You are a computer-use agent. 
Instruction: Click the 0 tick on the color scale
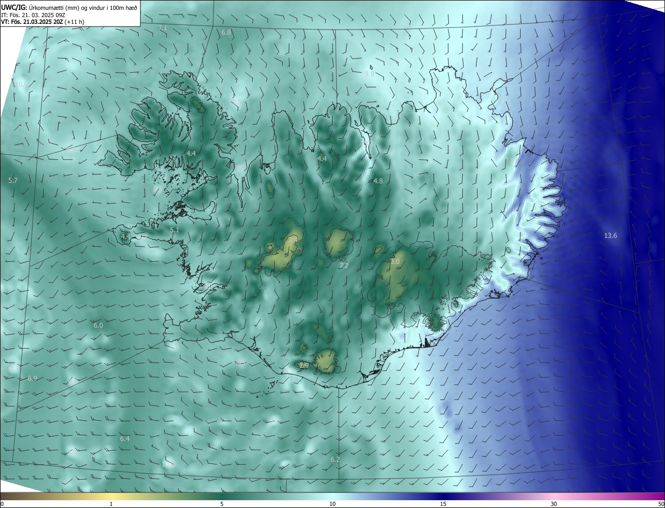[x=2, y=504]
